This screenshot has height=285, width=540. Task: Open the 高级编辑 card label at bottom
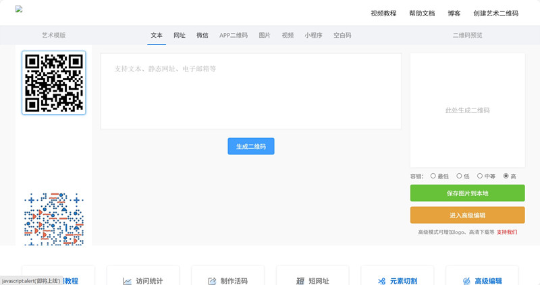pos(488,281)
